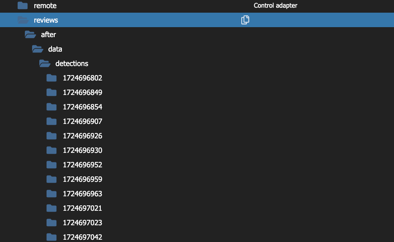The height and width of the screenshot is (242, 394).
Task: Expand folder icon for 1724696907
Action: [x=52, y=121]
